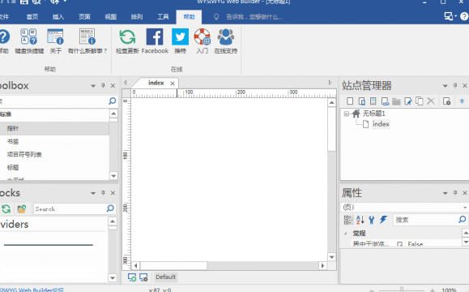
Task: Open the Twitter page
Action: (180, 41)
